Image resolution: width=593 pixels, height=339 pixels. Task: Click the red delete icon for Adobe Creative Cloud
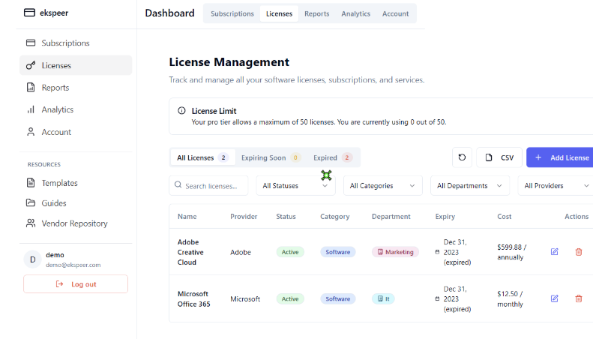click(x=578, y=252)
